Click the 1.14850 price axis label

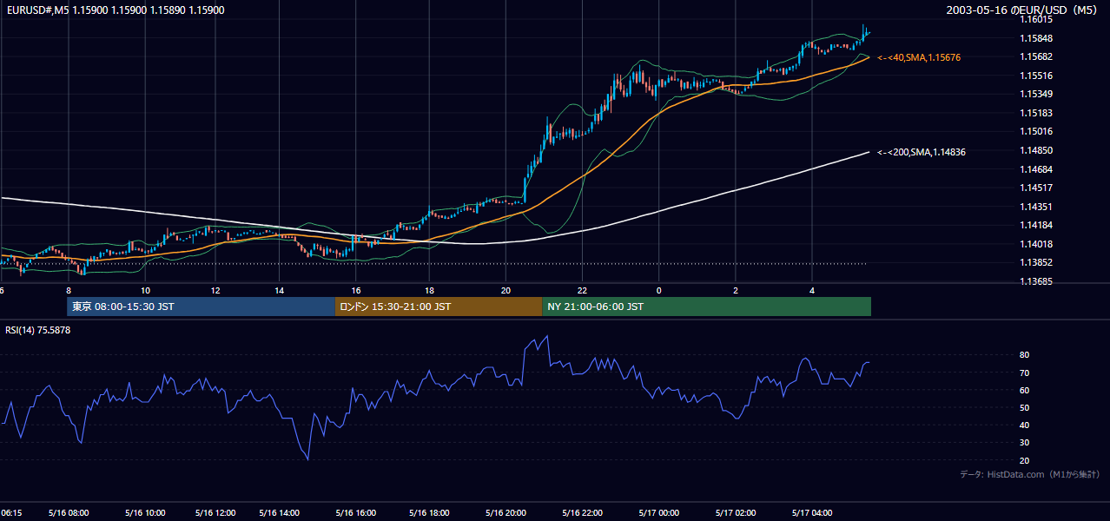(1038, 150)
